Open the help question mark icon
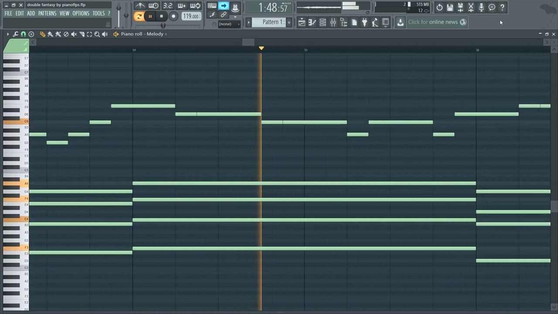558x314 pixels. [502, 7]
